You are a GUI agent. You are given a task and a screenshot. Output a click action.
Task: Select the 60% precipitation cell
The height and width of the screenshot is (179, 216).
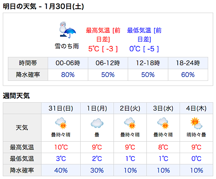pyautogui.click(x=188, y=75)
